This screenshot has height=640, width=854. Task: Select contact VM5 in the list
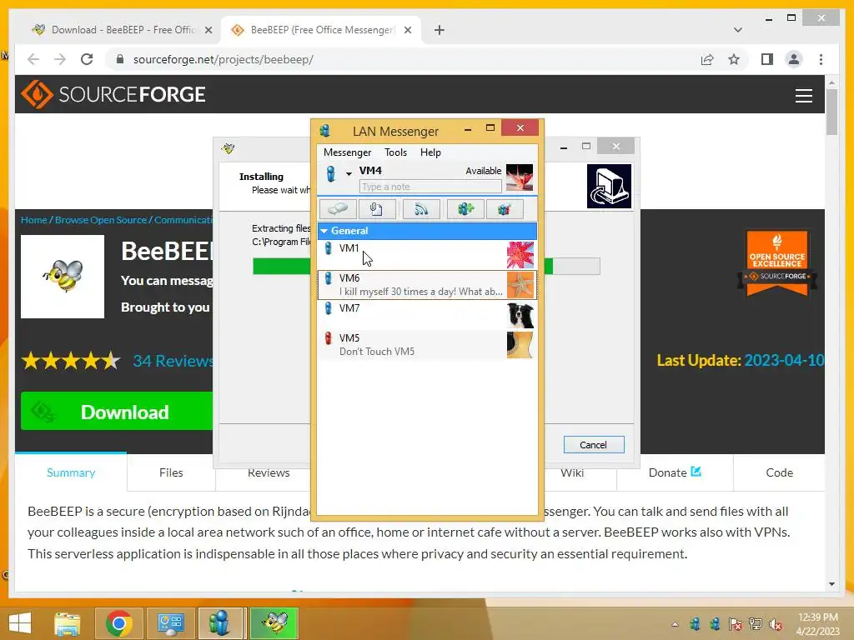[427, 344]
